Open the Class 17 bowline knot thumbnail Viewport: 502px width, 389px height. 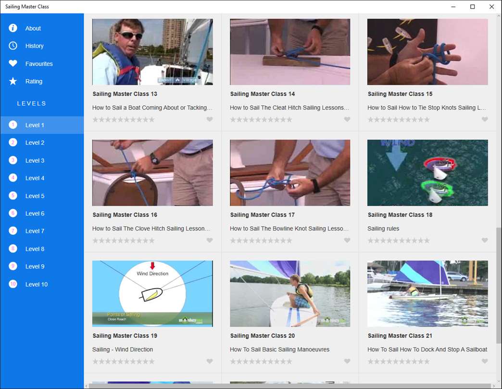(x=290, y=172)
